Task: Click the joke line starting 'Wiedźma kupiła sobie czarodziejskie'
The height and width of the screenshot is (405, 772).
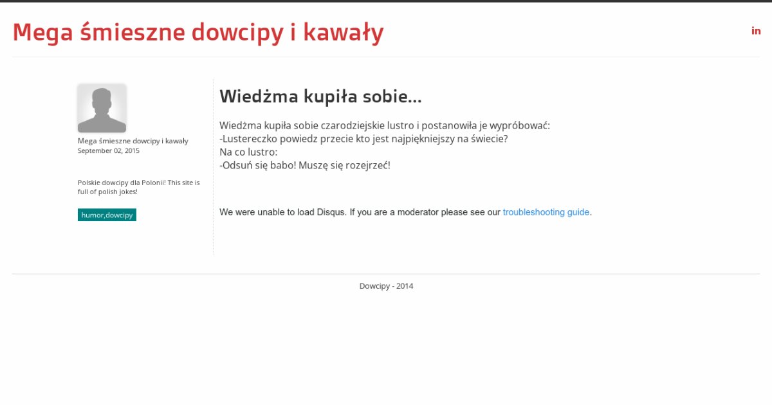Action: tap(384, 125)
